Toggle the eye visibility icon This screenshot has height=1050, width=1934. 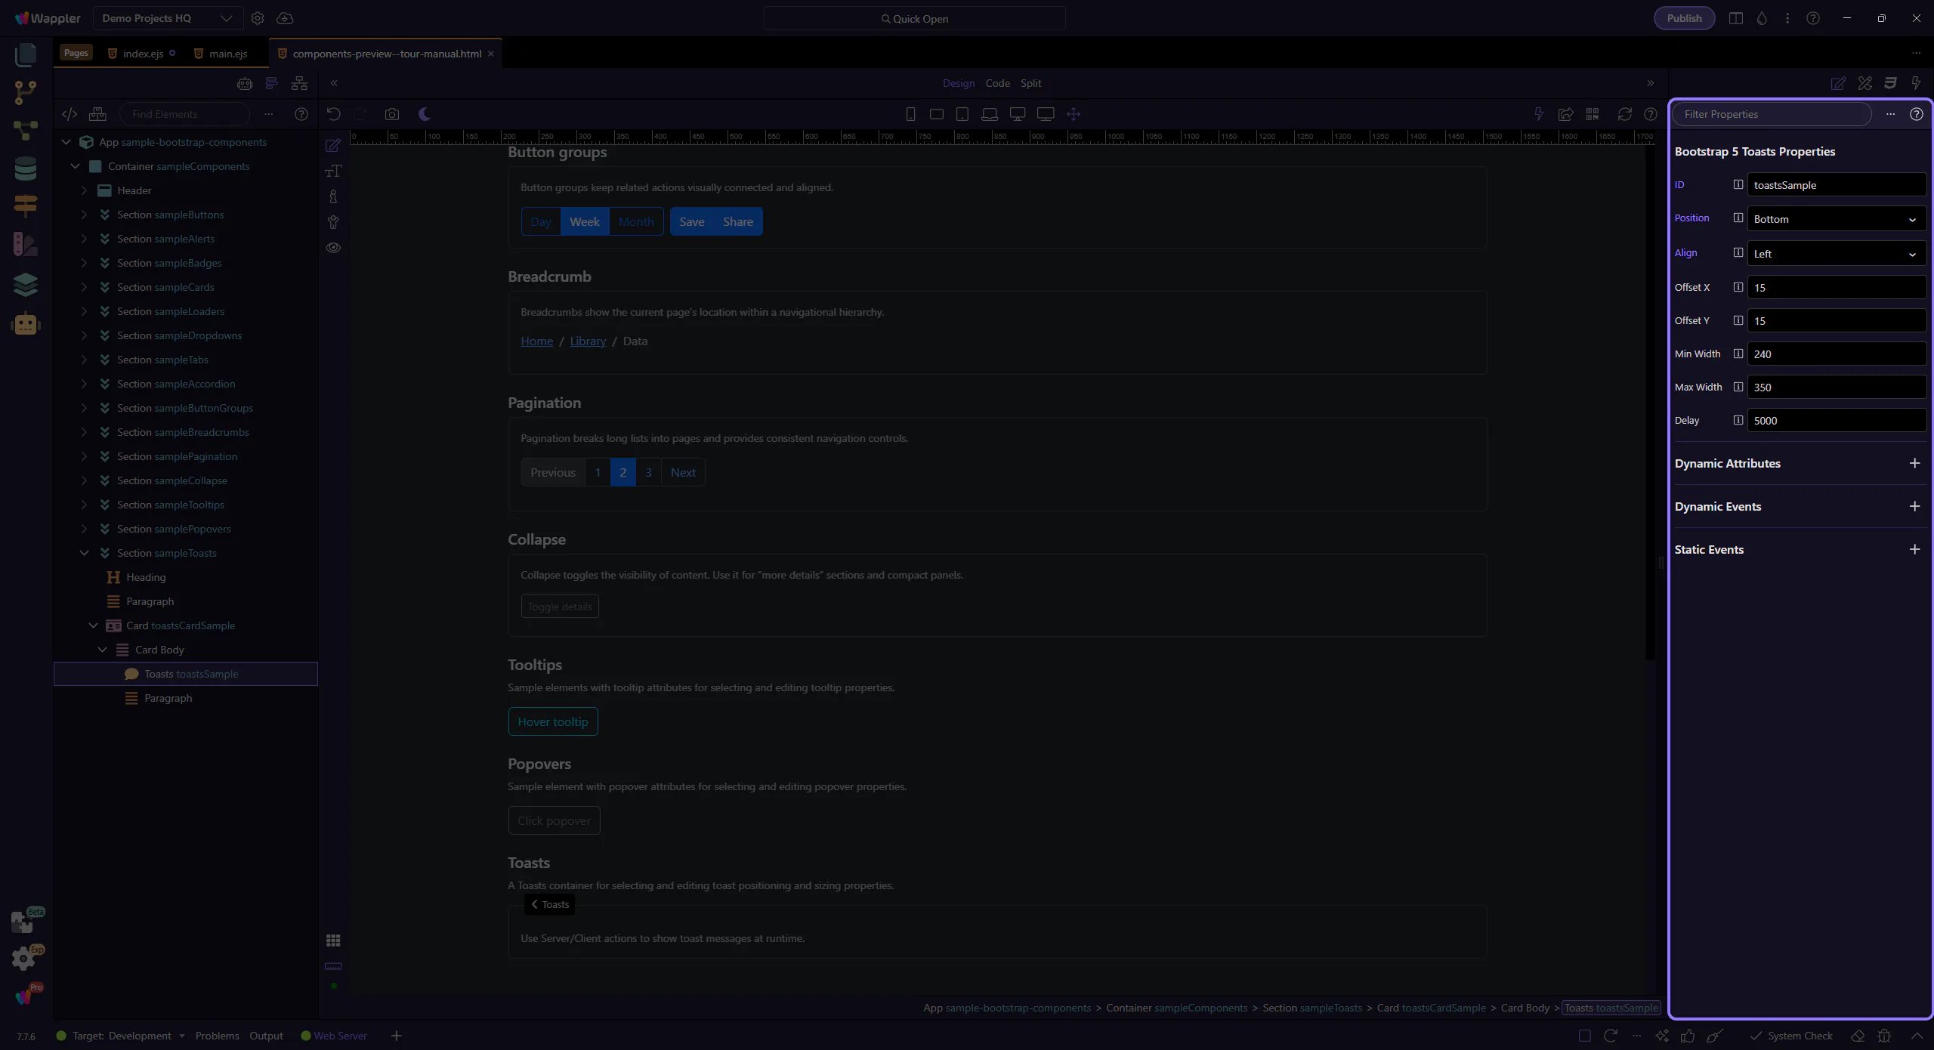point(333,248)
